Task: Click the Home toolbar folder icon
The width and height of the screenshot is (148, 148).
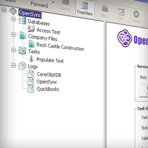Action: (x=66, y=2)
